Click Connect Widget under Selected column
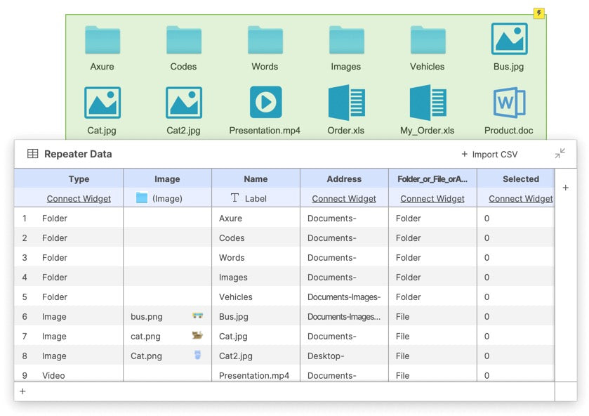The height and width of the screenshot is (416, 589). click(521, 199)
